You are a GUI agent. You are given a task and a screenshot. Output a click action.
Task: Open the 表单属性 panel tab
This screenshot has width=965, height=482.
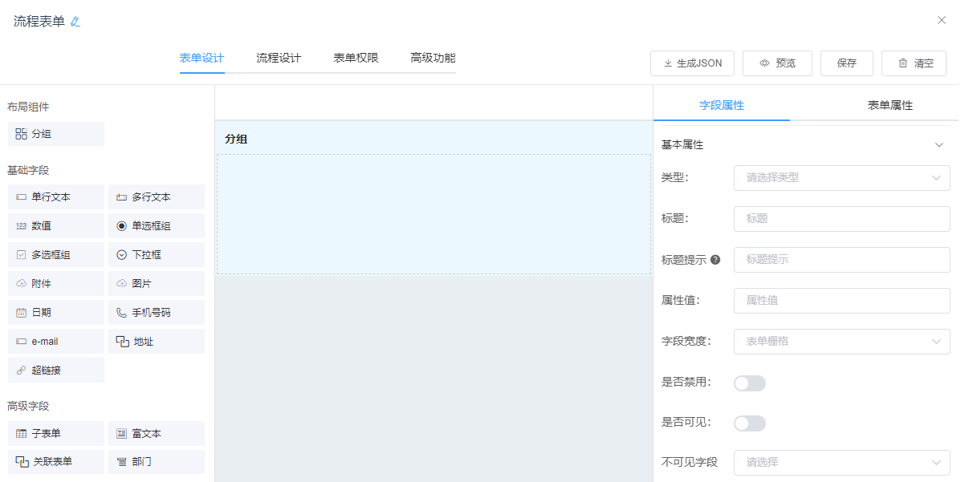click(x=890, y=105)
